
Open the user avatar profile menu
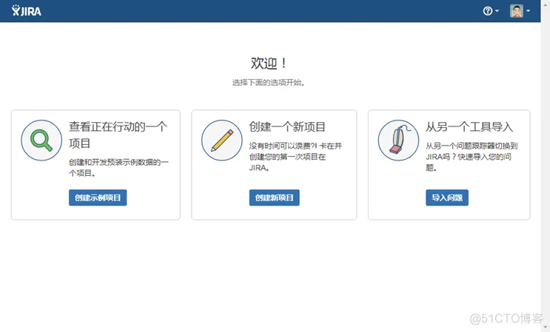(x=520, y=11)
